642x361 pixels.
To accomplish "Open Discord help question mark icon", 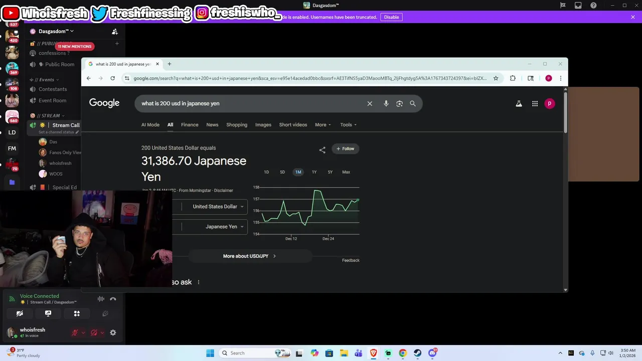I will coord(594,6).
